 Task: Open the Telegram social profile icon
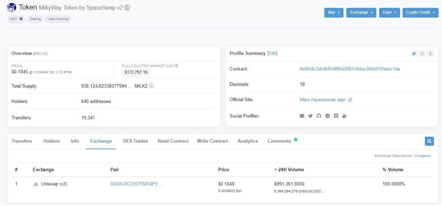coord(328,116)
